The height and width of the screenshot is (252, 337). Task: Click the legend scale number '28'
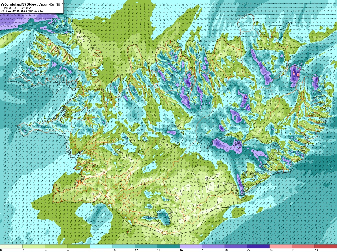pyautogui.click(x=316, y=250)
